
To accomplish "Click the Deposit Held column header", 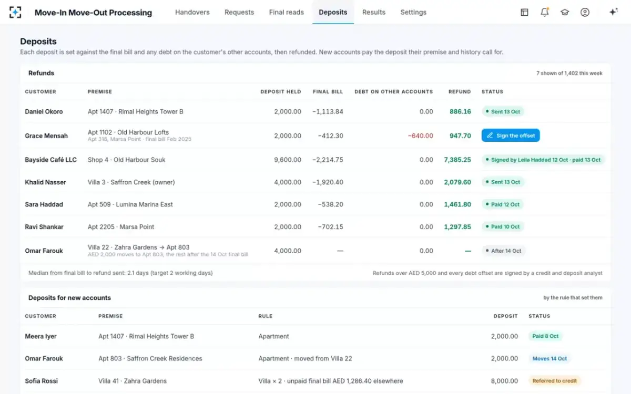I will pos(281,91).
